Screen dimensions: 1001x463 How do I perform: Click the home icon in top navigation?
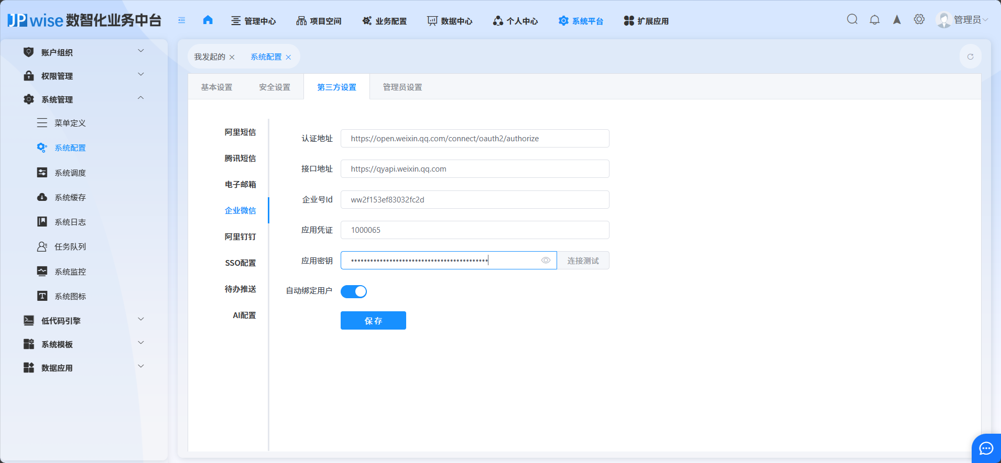click(208, 20)
